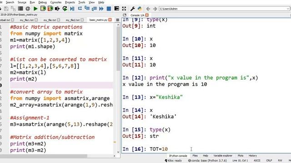This screenshot has width=291, height=163.
Task: Close the my_file2.txt tab
Action: tap(82, 20)
